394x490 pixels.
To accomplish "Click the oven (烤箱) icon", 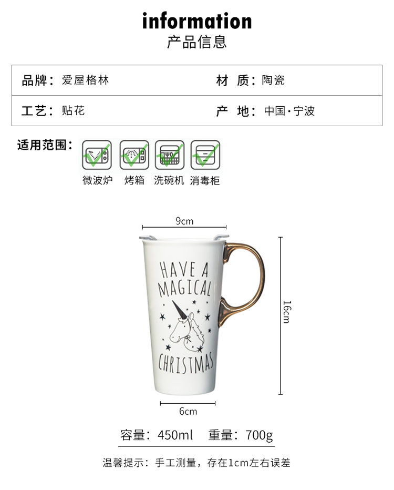I will pyautogui.click(x=134, y=155).
